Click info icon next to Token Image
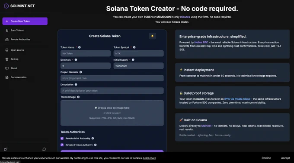This screenshot has height=163, width=294. point(78,97)
